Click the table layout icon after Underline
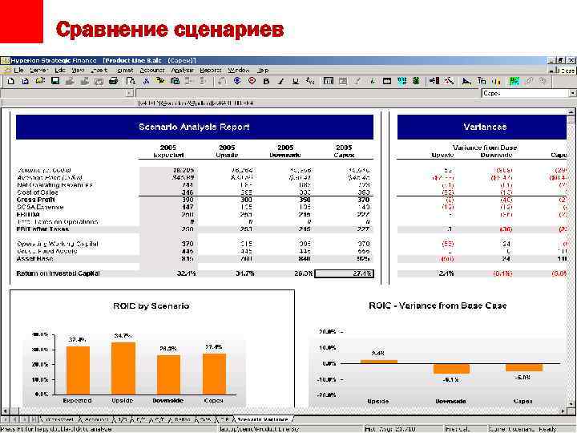Viewport: 577px width, 433px height. (x=329, y=81)
